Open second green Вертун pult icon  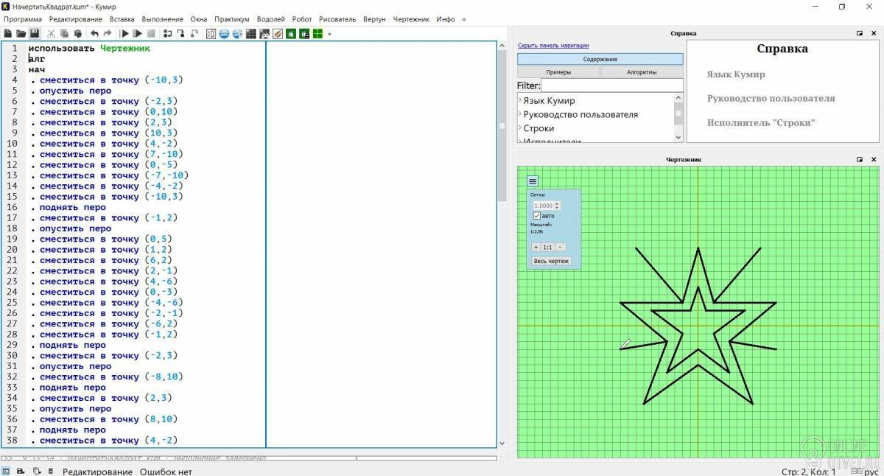point(304,33)
